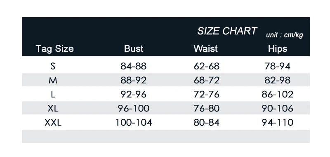Click the 62-68 waist value
The width and height of the screenshot is (330, 157).
click(207, 66)
